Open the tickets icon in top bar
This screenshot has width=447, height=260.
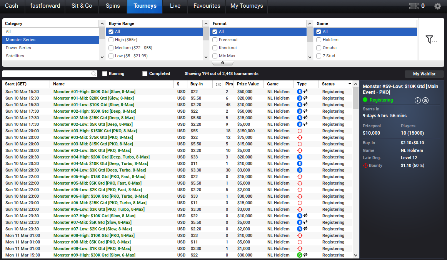tap(414, 6)
